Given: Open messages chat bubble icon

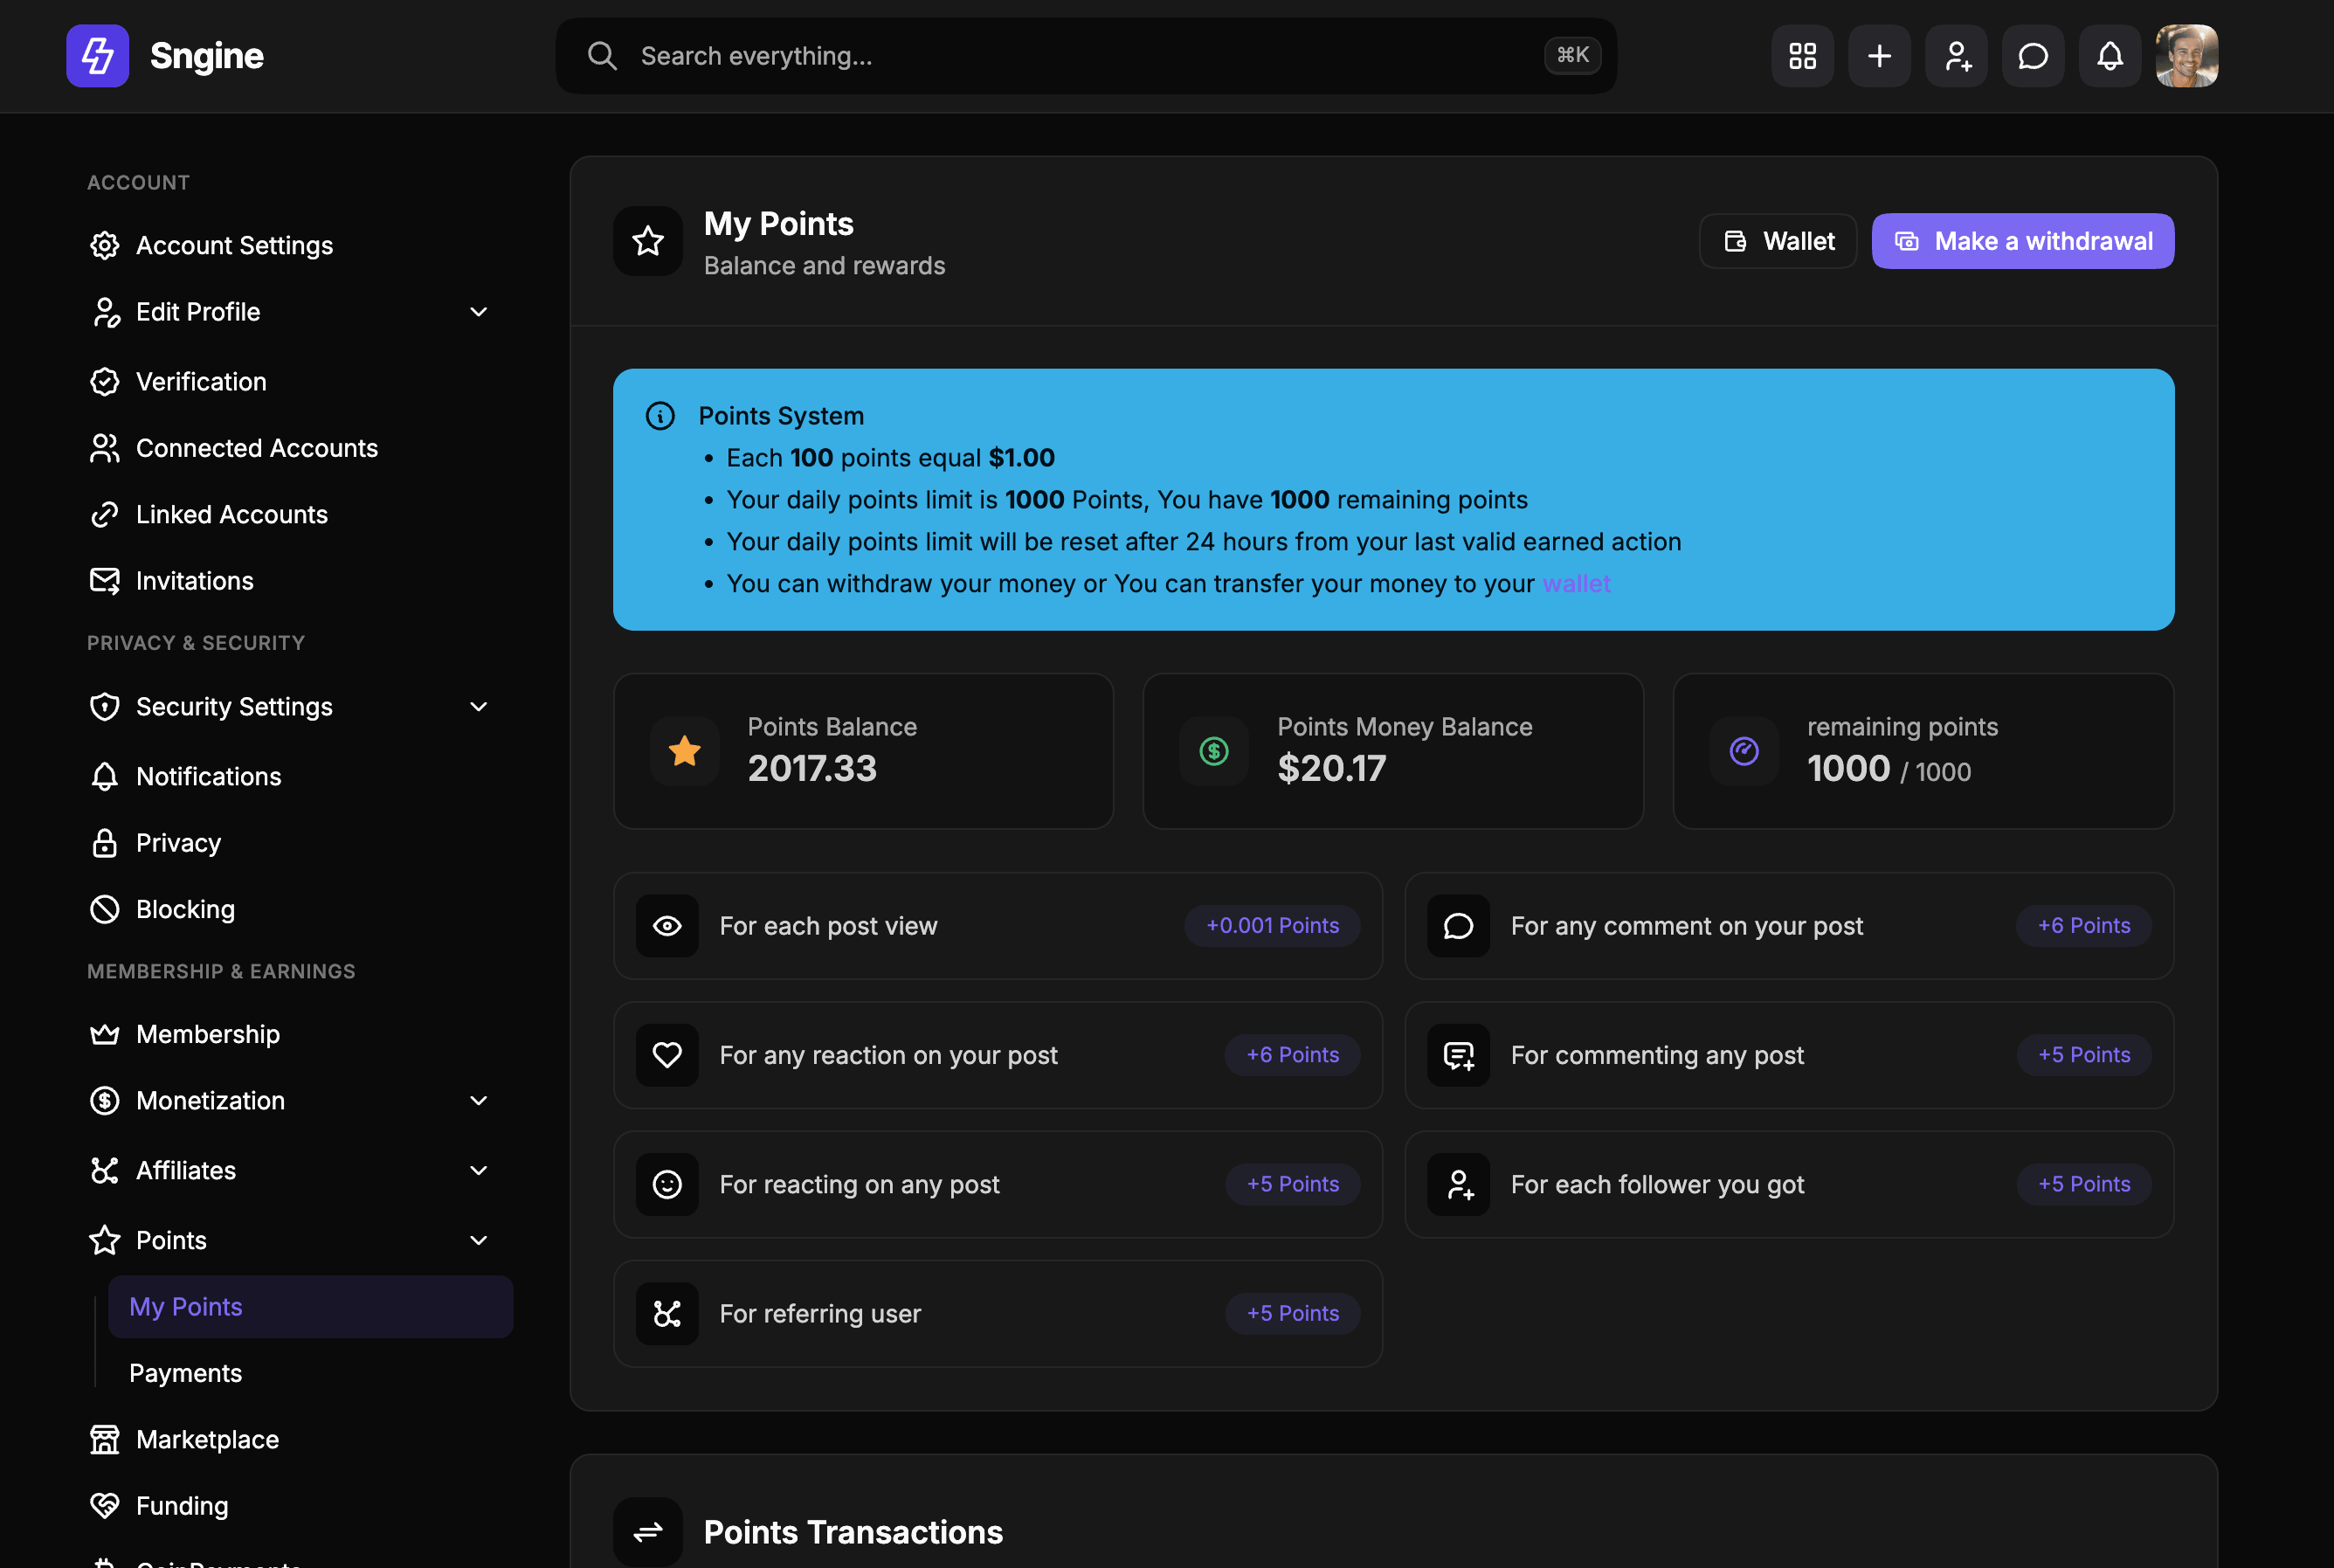Looking at the screenshot, I should pos(2033,56).
